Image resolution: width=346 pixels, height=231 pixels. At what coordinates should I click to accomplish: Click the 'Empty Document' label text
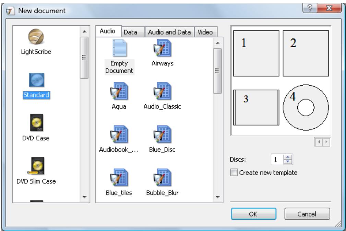pyautogui.click(x=119, y=67)
